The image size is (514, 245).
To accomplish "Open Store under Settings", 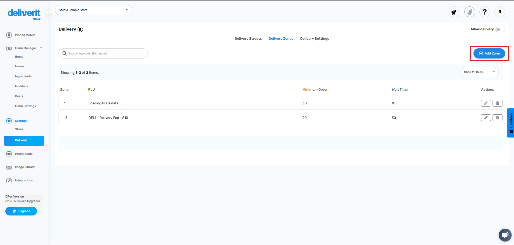I will point(19,129).
